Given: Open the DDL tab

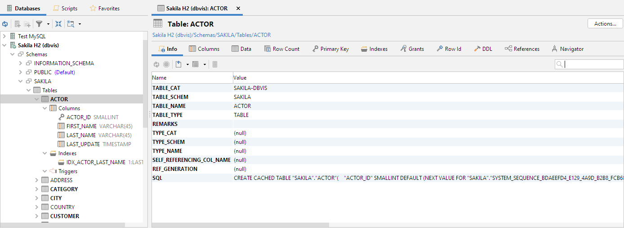Looking at the screenshot, I should click(x=483, y=49).
